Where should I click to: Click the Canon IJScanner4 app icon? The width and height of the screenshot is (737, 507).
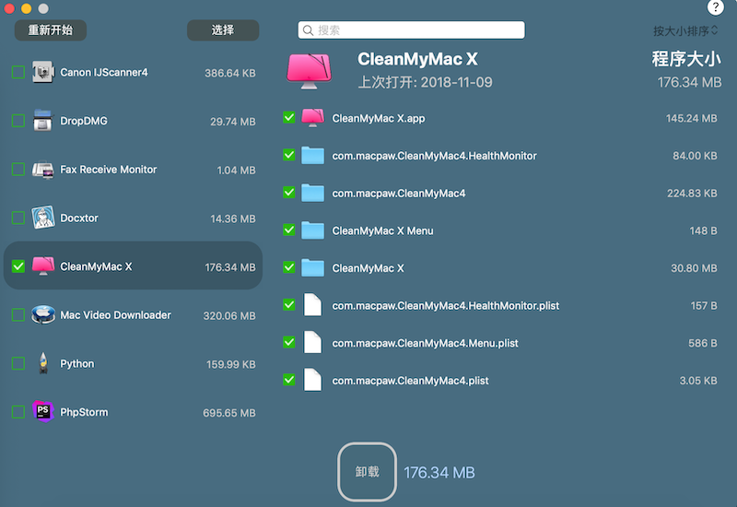click(42, 73)
